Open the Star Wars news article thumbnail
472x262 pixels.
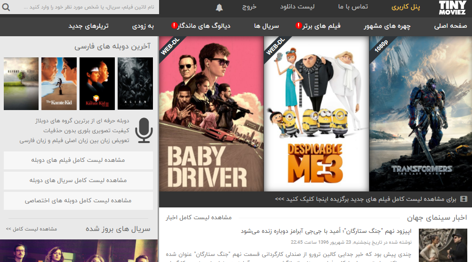pyautogui.click(x=443, y=245)
